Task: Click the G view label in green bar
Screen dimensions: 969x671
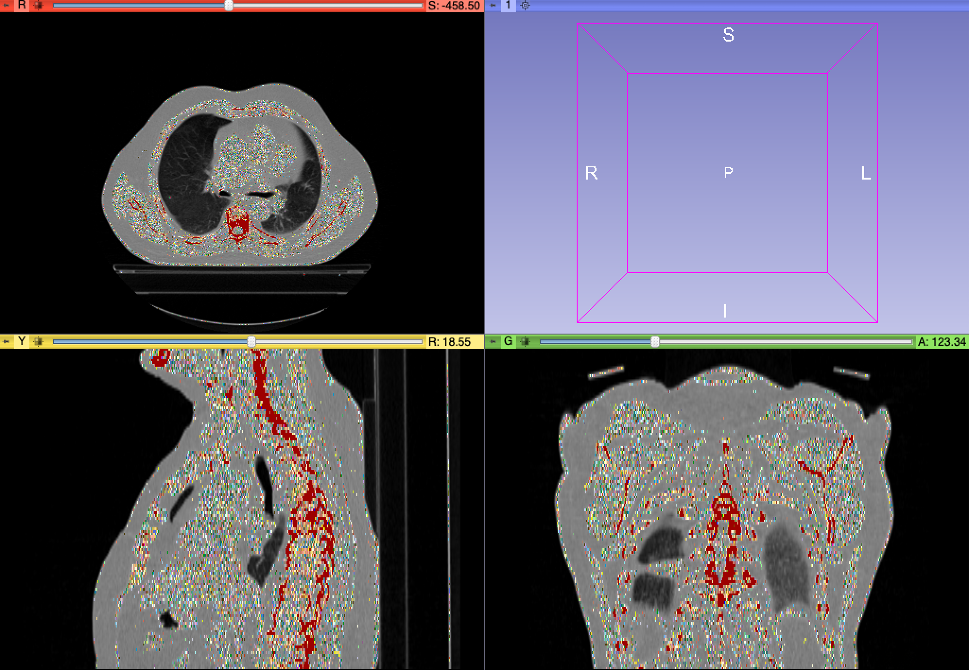Action: tap(508, 341)
